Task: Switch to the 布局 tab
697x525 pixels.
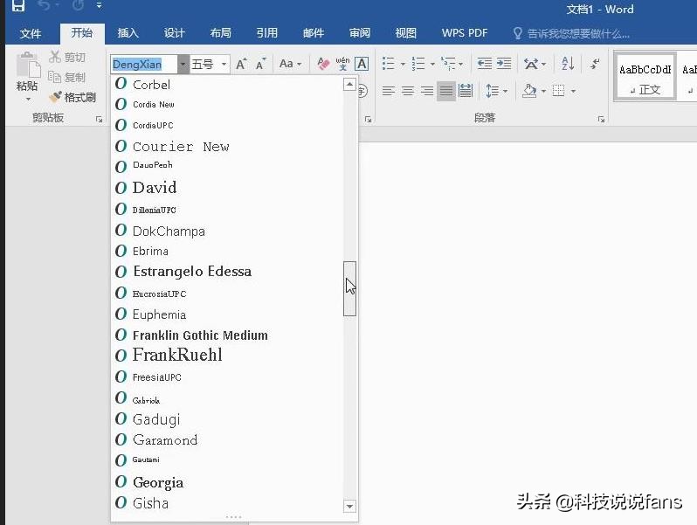Action: [220, 33]
